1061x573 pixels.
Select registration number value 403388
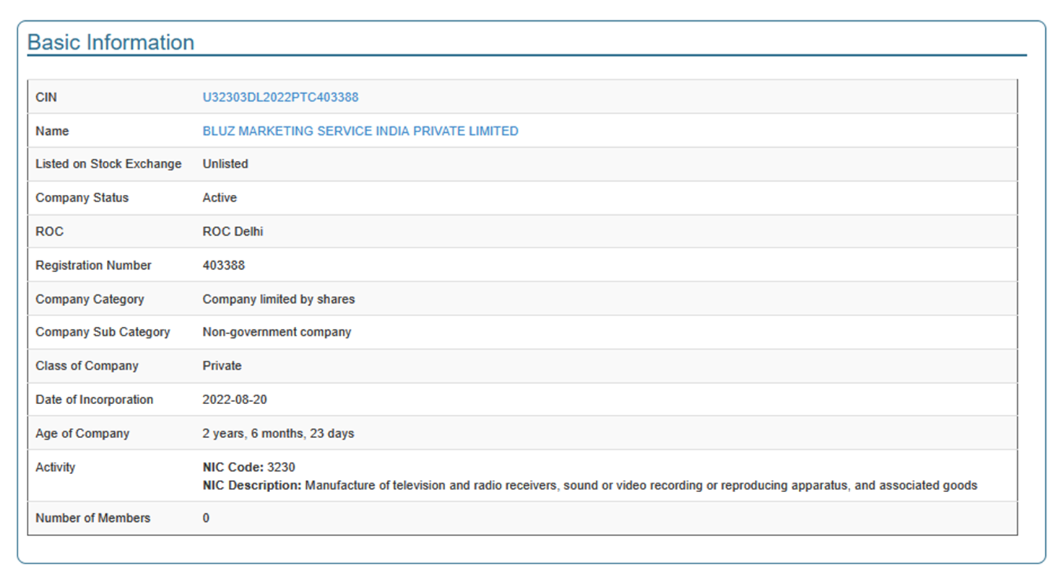tap(224, 266)
